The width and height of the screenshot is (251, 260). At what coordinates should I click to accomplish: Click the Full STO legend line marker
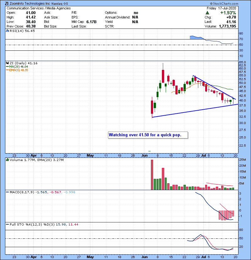(x=7, y=225)
